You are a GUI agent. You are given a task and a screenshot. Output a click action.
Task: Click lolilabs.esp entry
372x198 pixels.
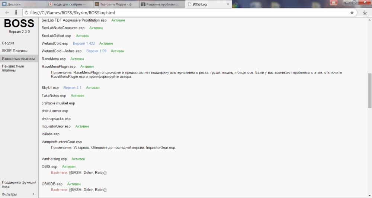coord(51,134)
